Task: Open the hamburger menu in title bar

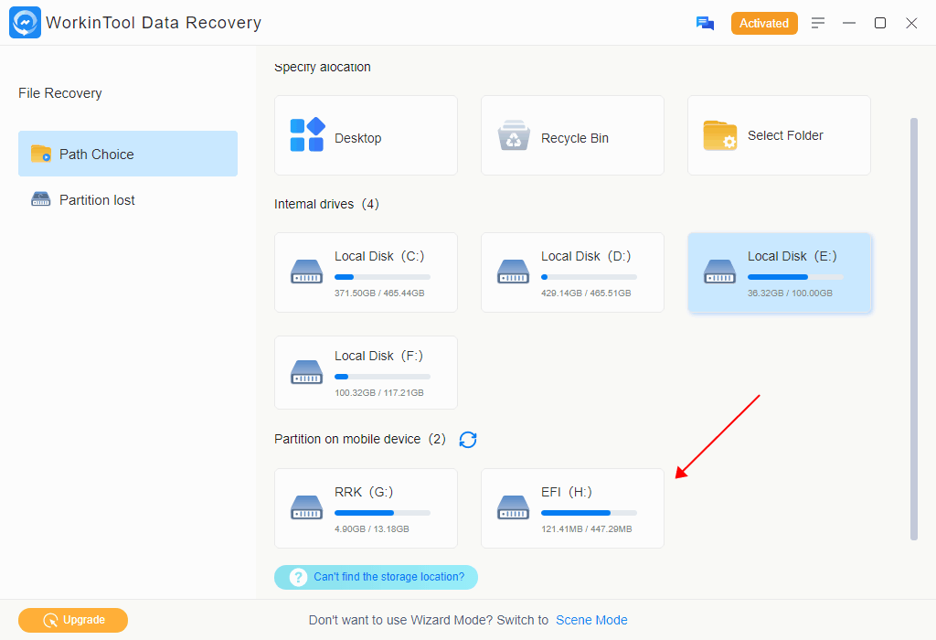Action: 818,23
